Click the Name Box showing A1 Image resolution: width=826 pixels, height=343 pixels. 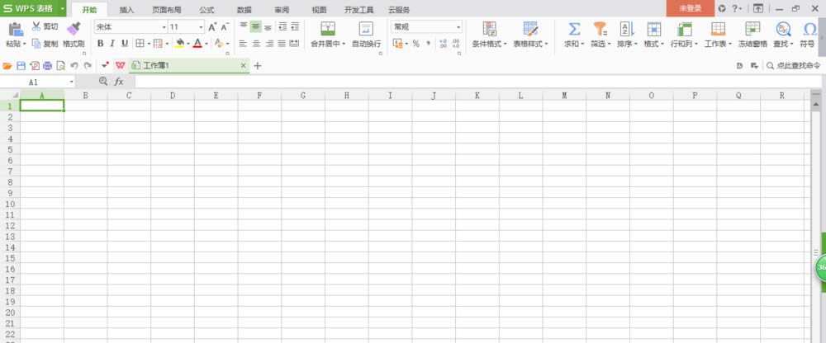coord(45,82)
